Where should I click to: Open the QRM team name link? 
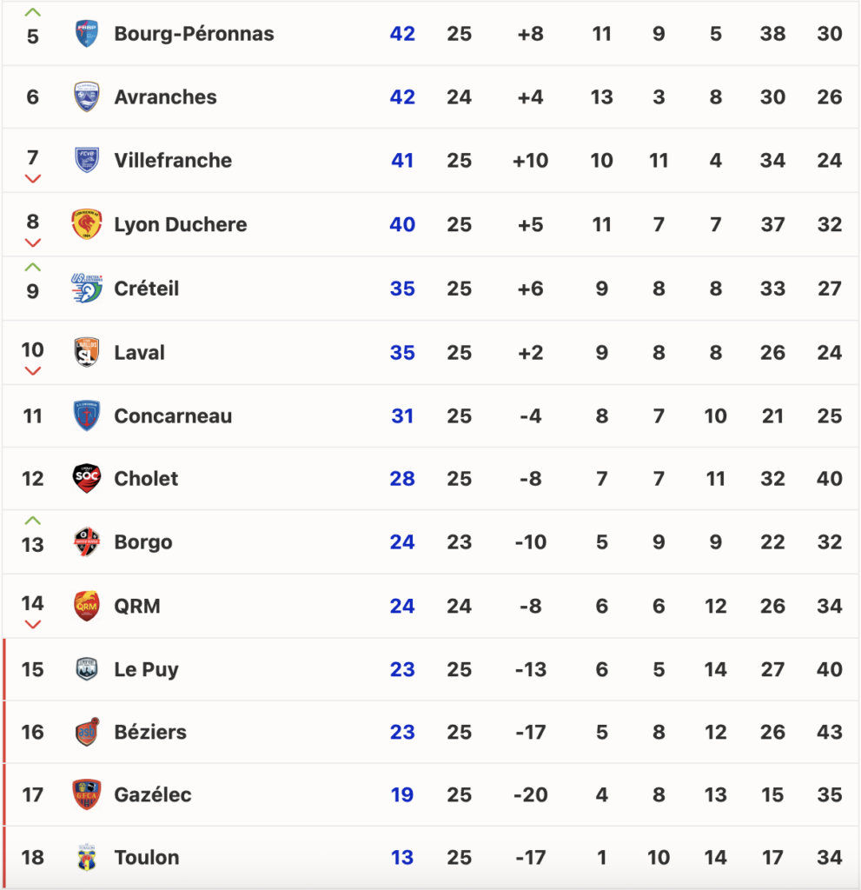[x=137, y=606]
